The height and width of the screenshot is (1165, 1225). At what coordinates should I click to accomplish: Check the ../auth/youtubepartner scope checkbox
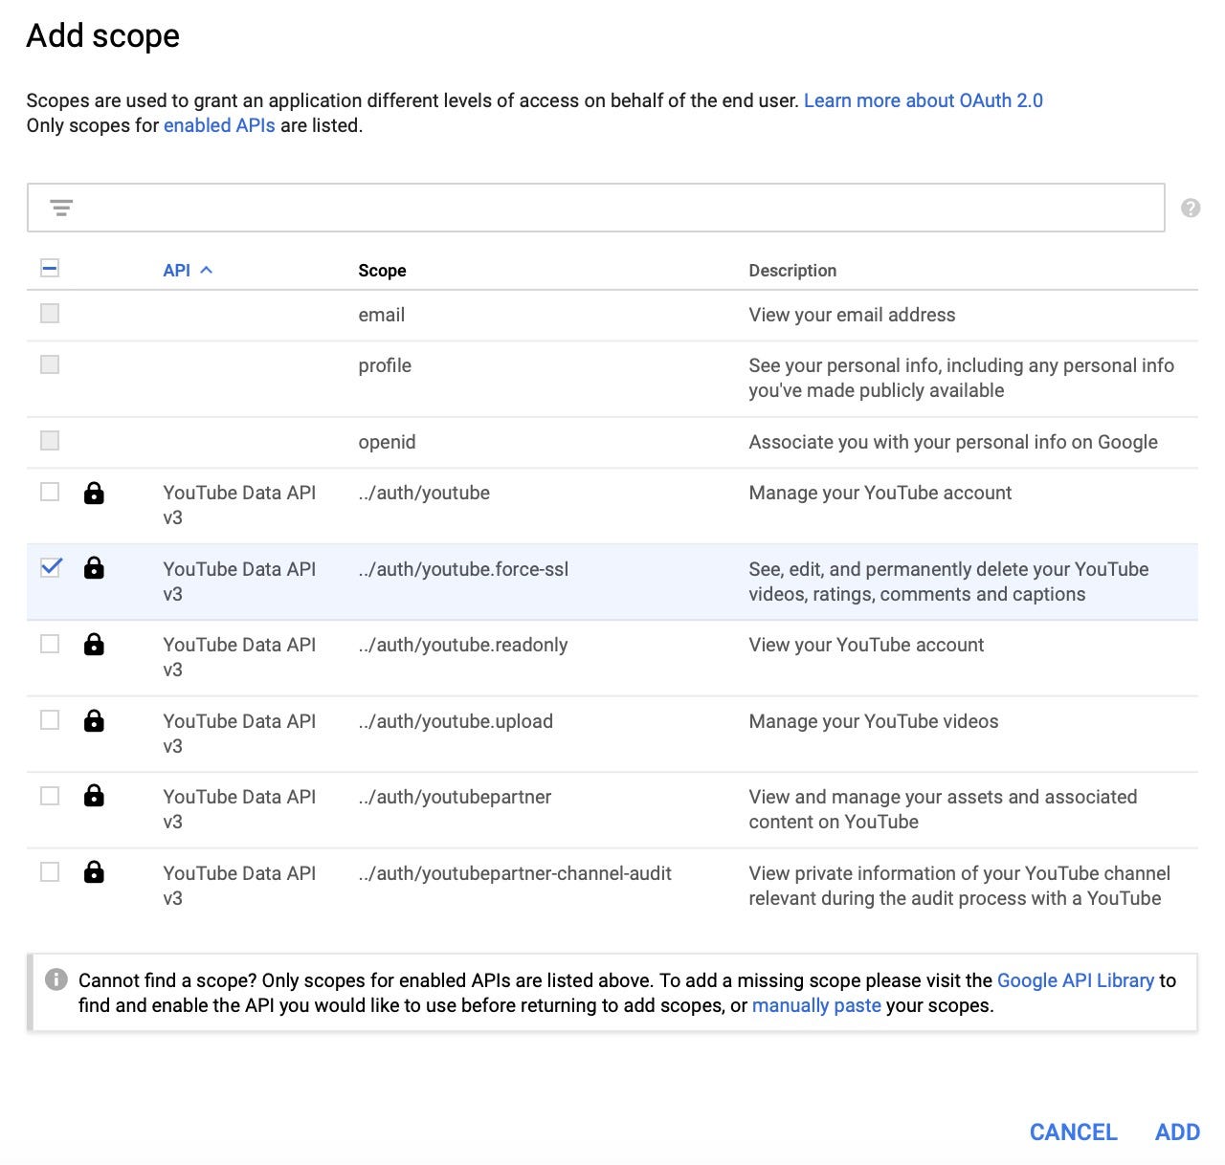[50, 796]
